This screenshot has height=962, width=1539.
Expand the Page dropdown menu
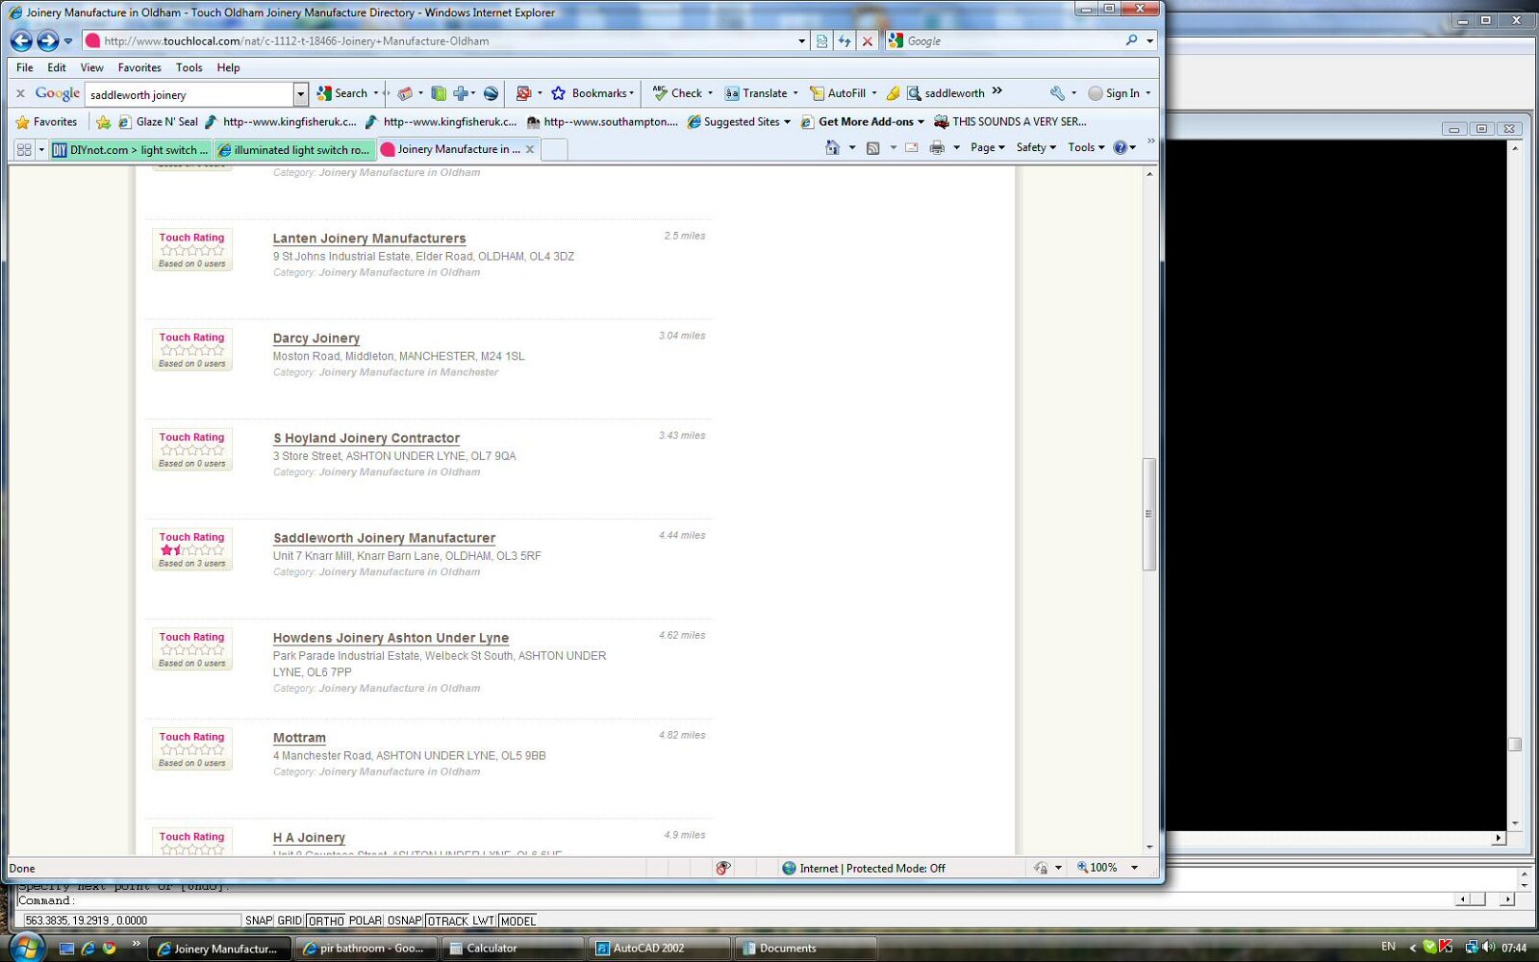click(987, 148)
